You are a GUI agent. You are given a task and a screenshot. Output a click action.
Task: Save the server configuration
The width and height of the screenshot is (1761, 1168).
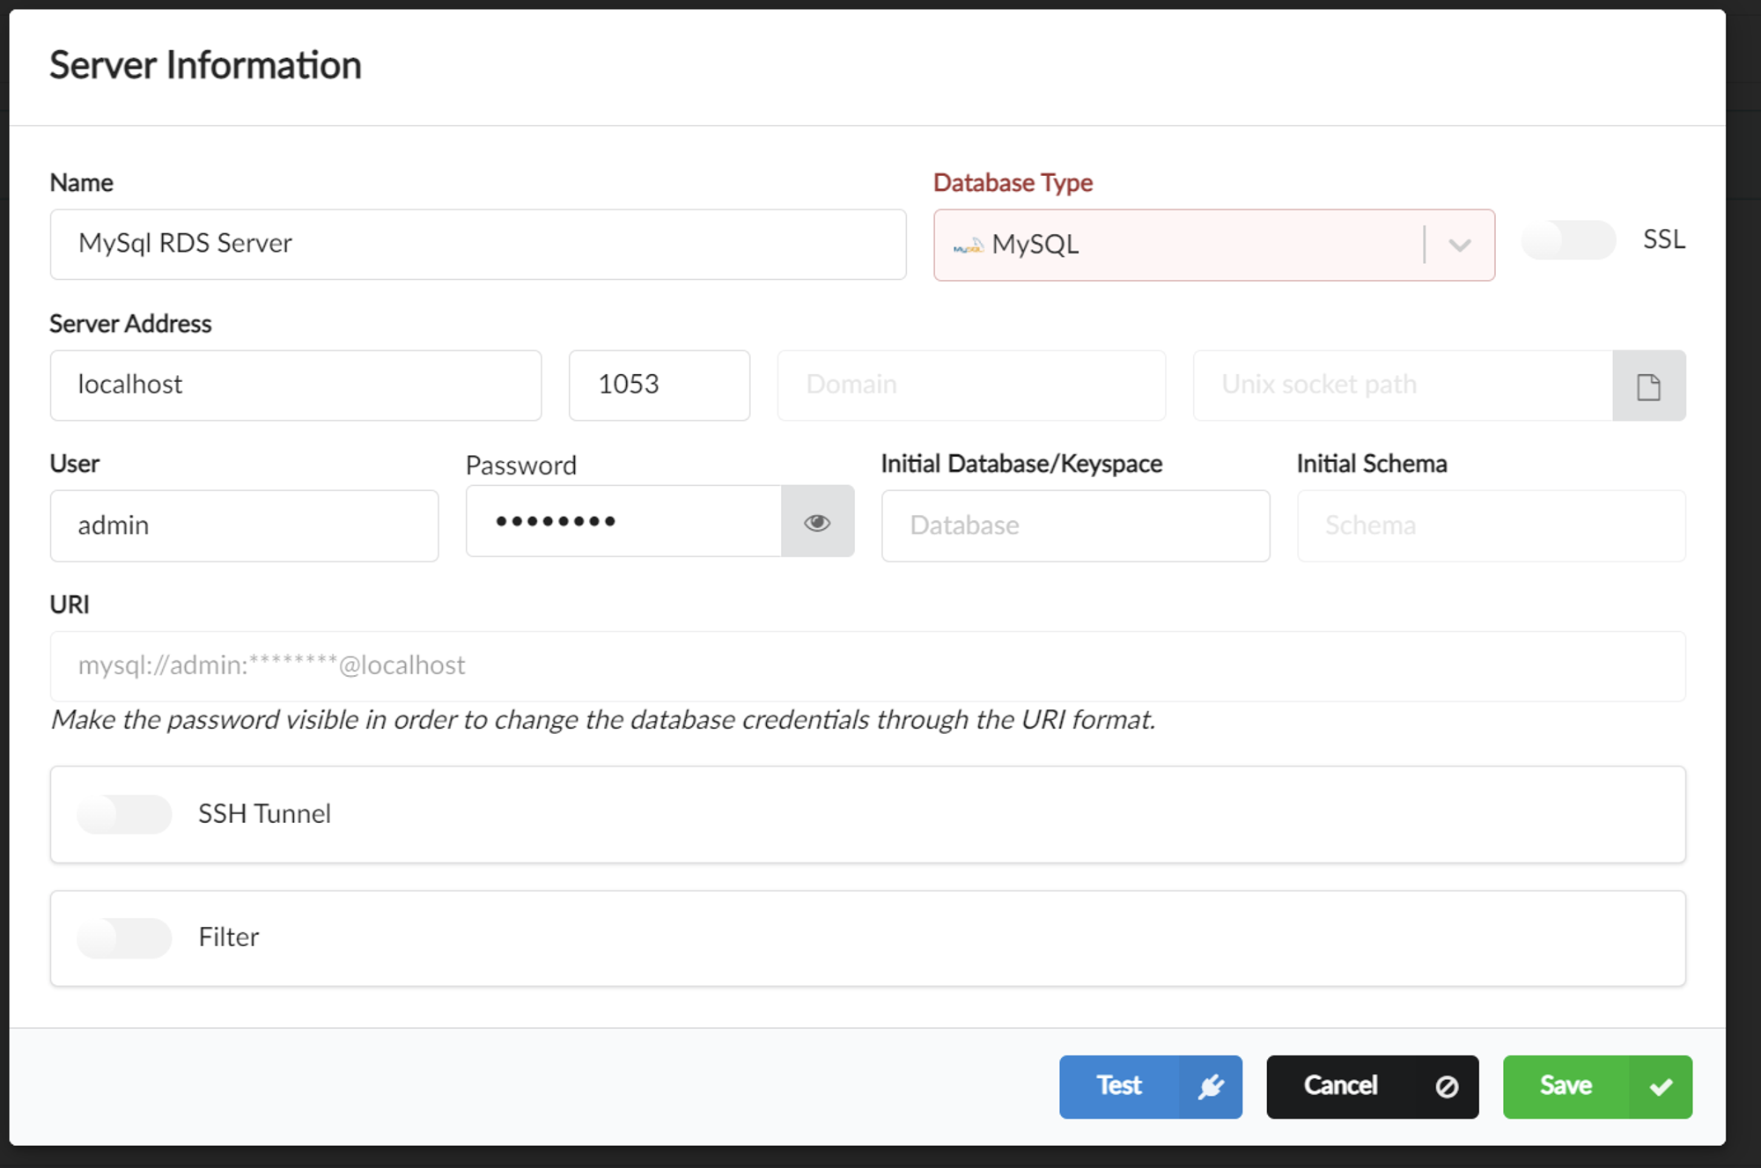pyautogui.click(x=1566, y=1087)
